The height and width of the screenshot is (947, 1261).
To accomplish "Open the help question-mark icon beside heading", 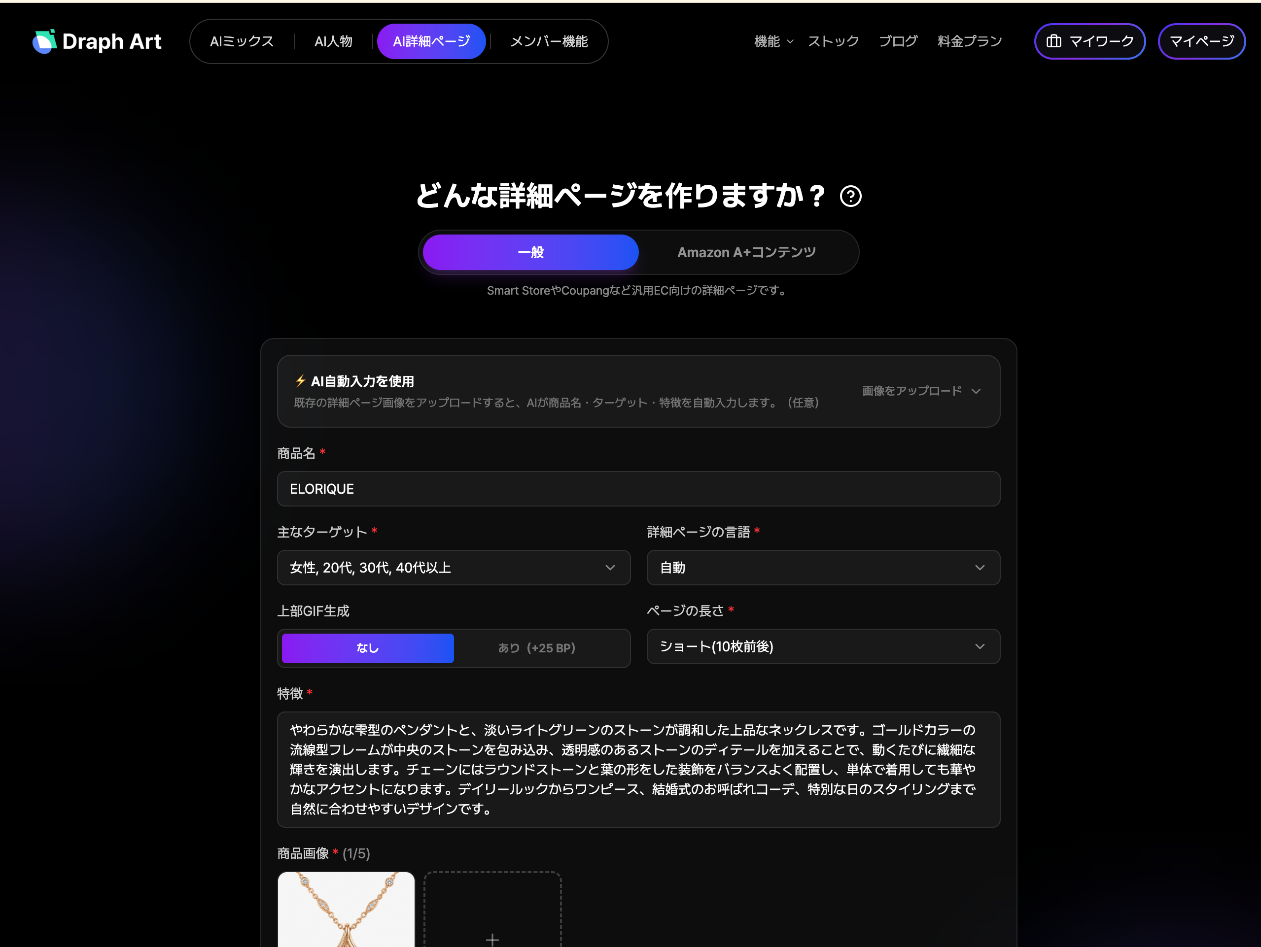I will pos(850,197).
